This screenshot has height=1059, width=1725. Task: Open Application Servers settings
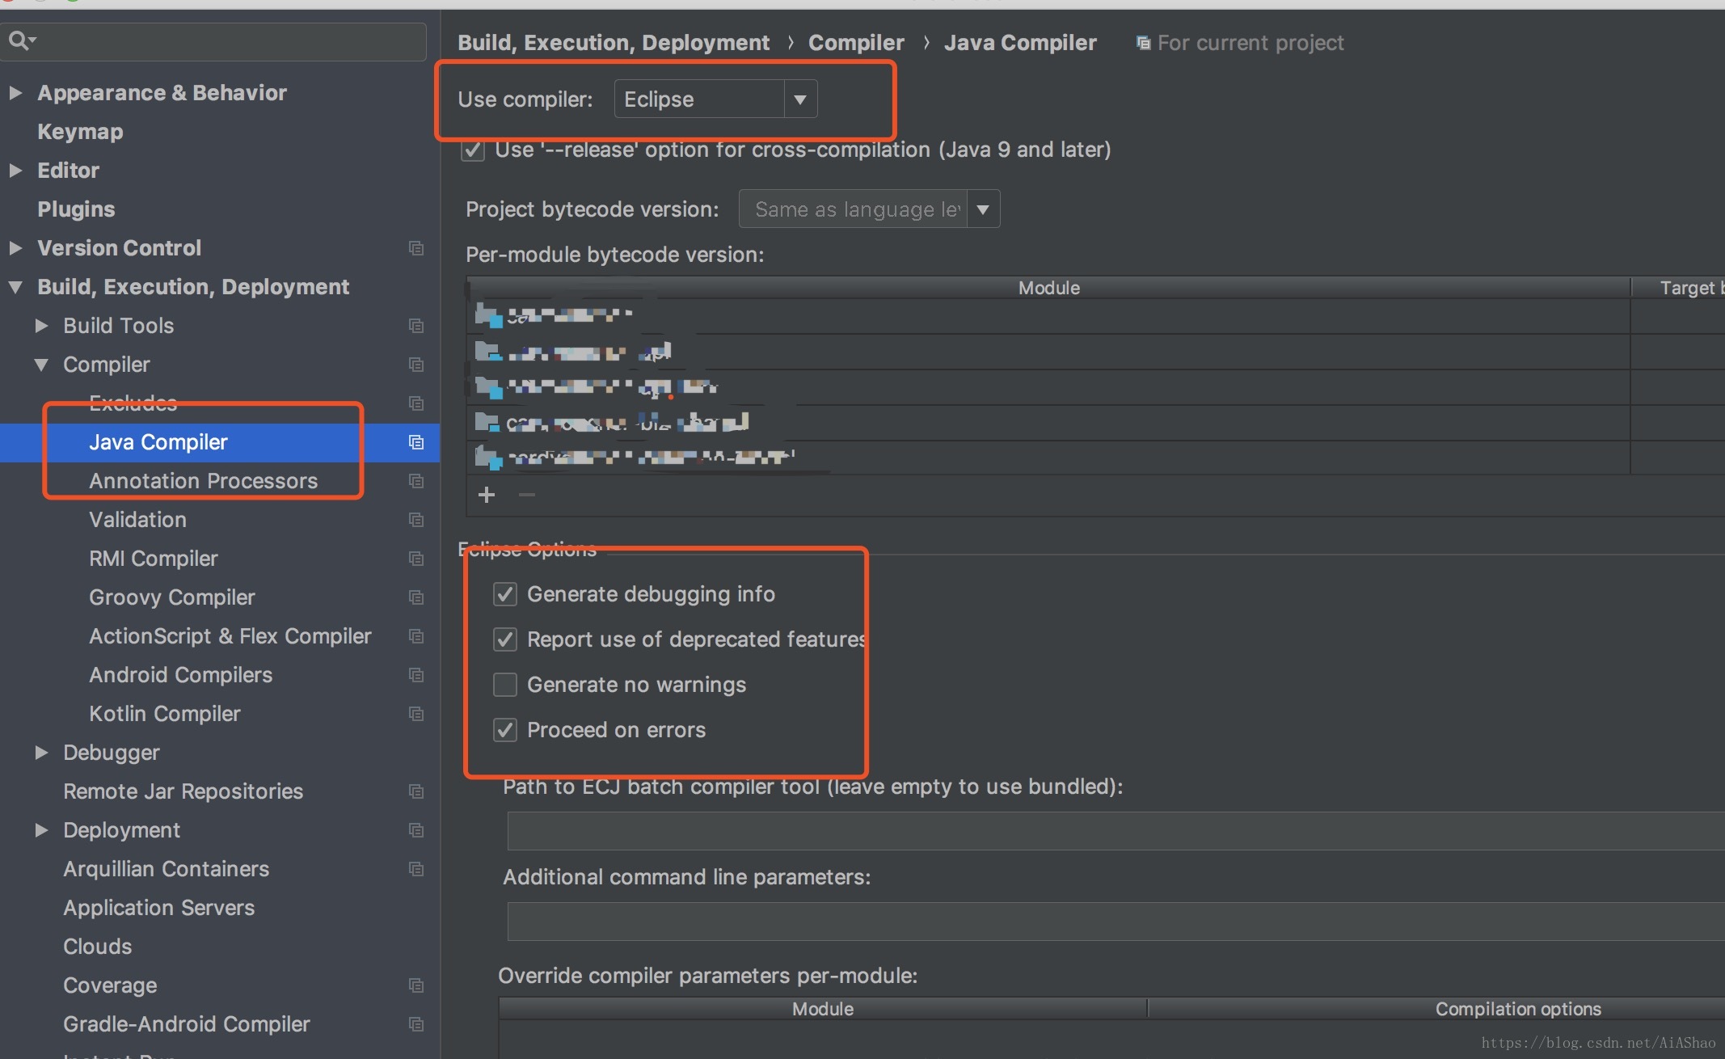[158, 908]
